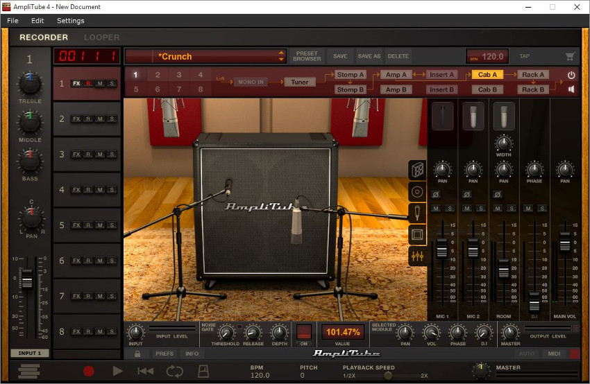
Task: Click the TAP tempo button
Action: point(525,56)
